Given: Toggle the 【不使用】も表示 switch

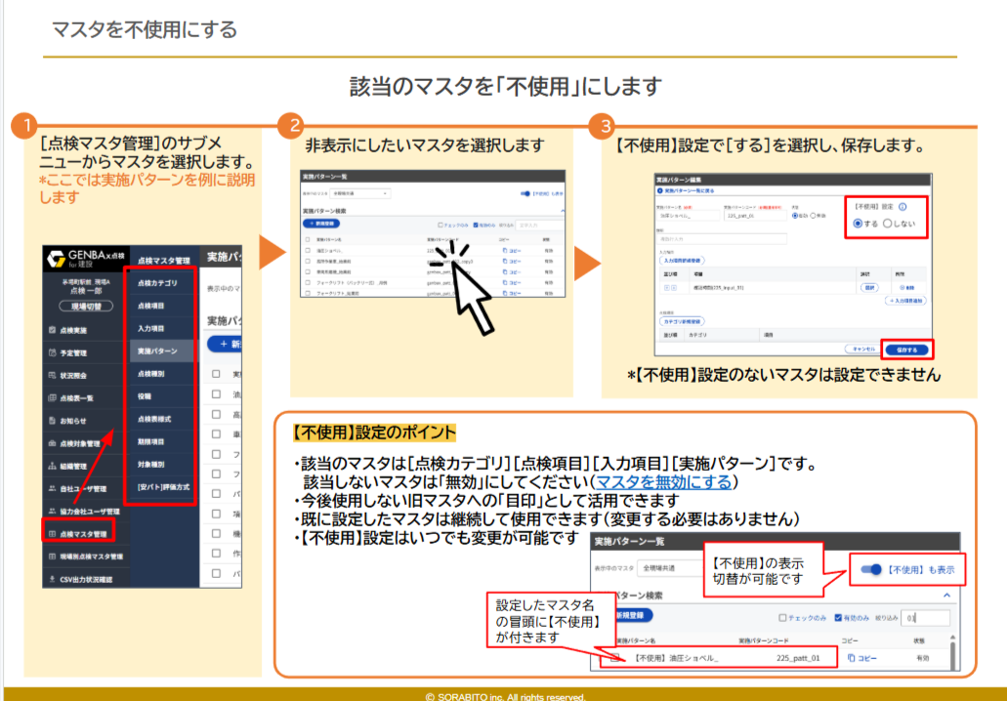Looking at the screenshot, I should (x=871, y=569).
